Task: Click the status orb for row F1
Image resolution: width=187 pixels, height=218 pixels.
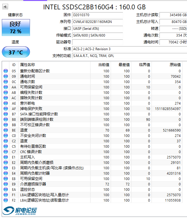Action: [x=6, y=195]
